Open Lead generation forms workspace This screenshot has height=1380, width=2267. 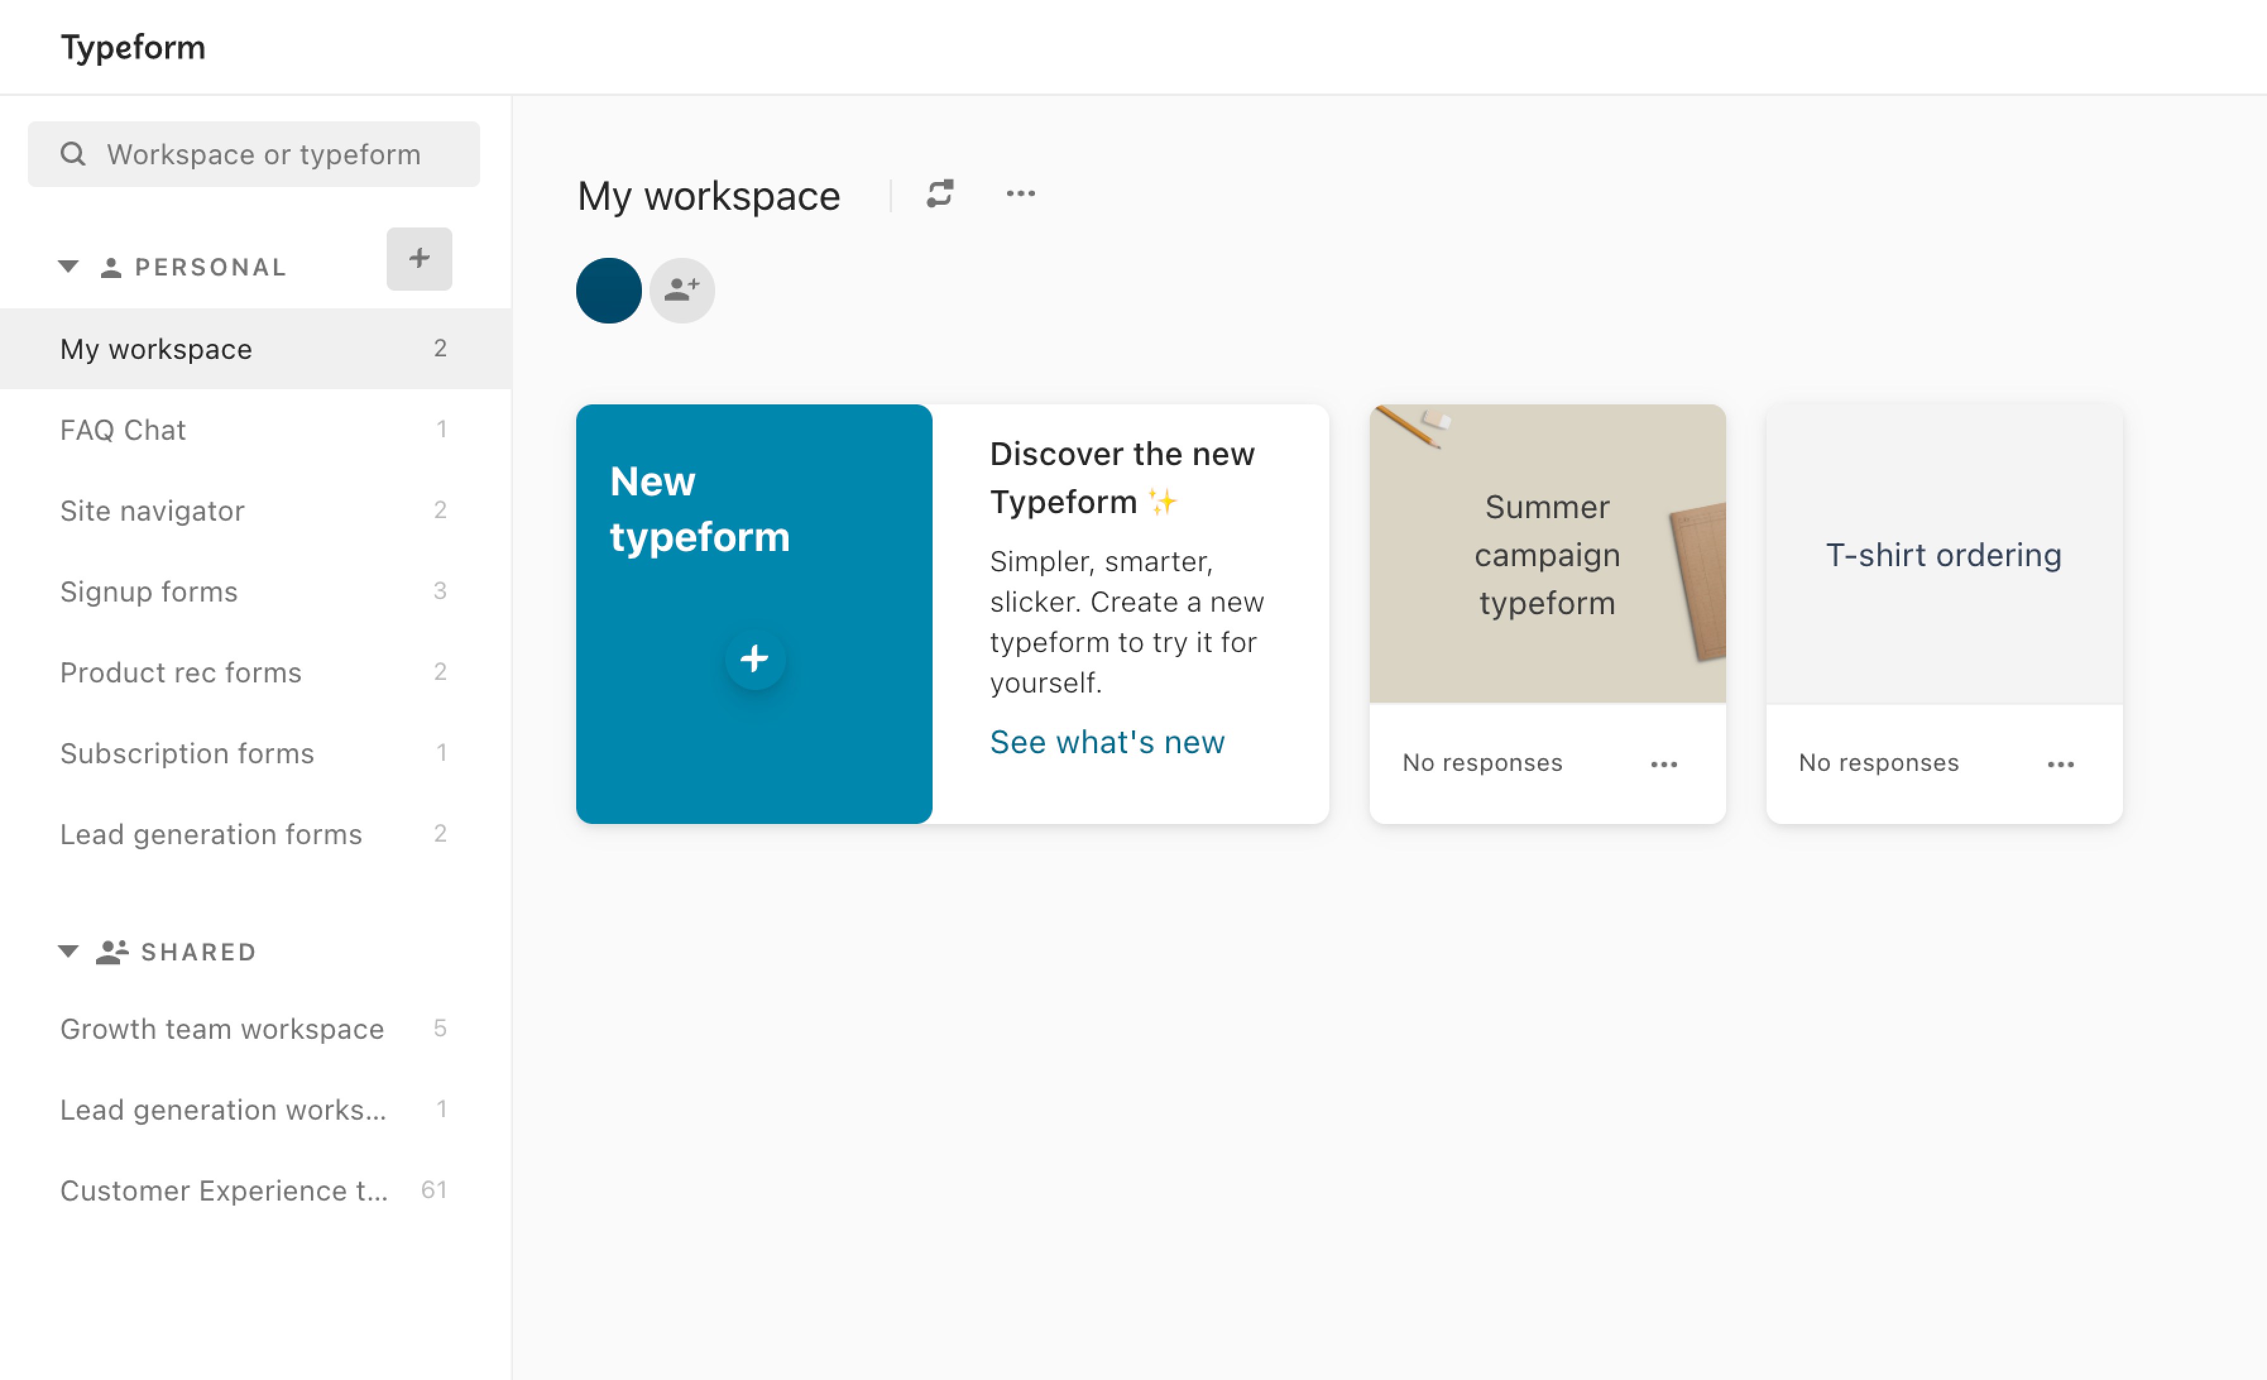tap(256, 835)
